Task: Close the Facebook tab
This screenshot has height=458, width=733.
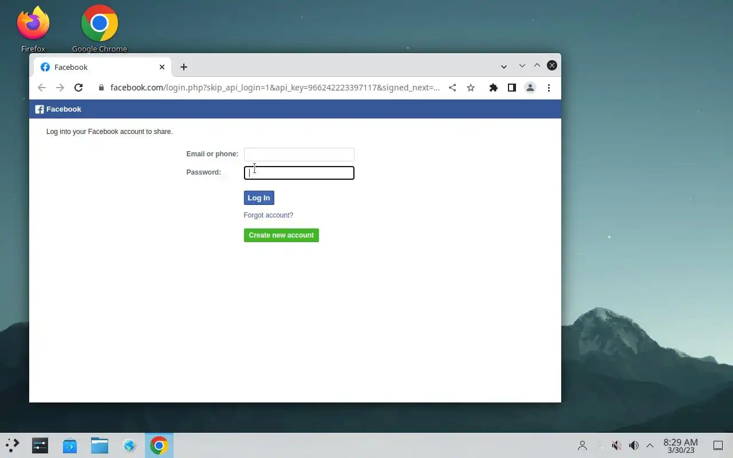Action: 162,67
